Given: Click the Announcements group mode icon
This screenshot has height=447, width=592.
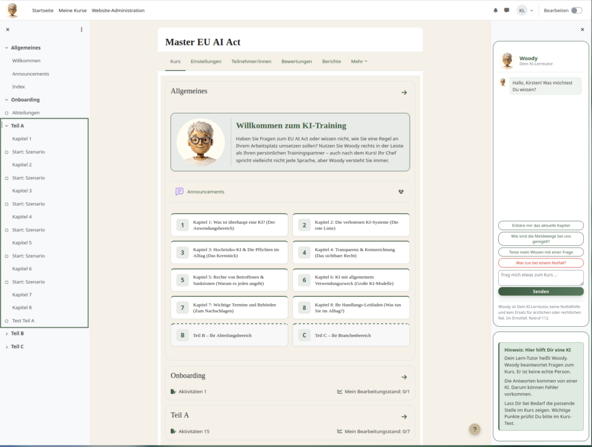Looking at the screenshot, I should [x=401, y=192].
